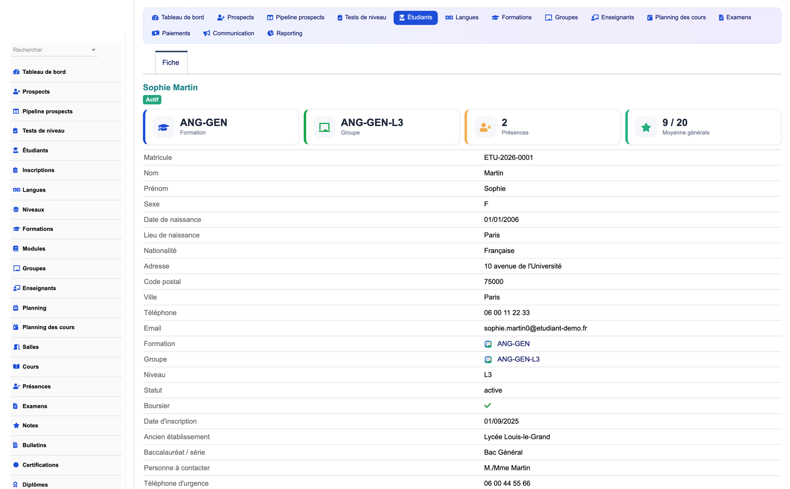This screenshot has width=790, height=489.
Task: Click the green board icon on ANG-GEN-L3 card
Action: 324,127
